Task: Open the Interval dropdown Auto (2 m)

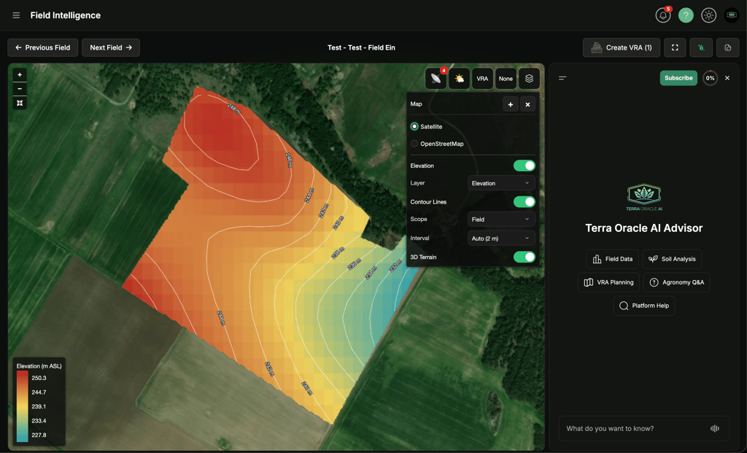Action: click(501, 238)
